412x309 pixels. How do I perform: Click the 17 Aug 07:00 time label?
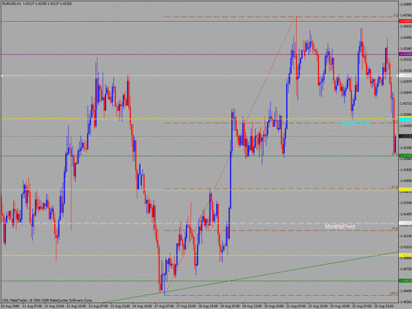coord(164,306)
